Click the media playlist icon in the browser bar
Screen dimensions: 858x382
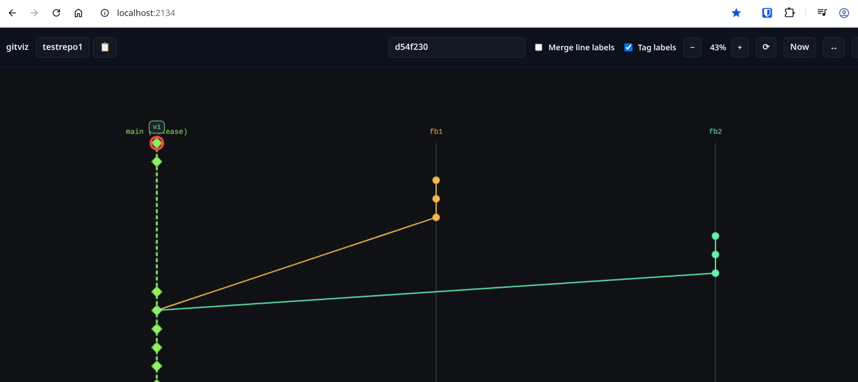pyautogui.click(x=822, y=13)
